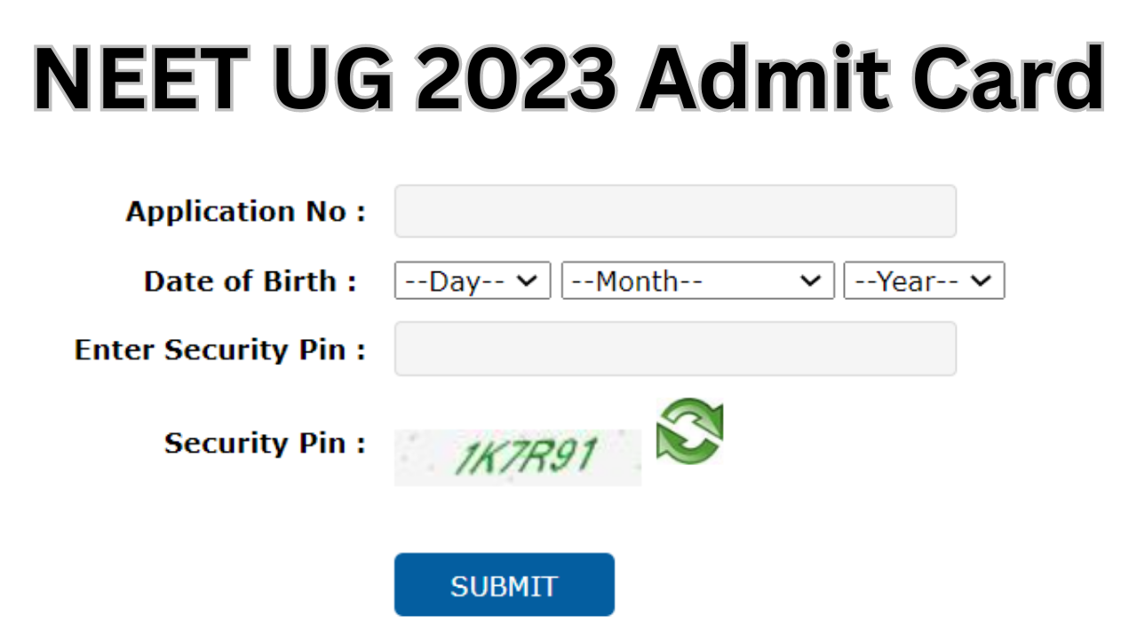Click the Enter Security Pin label
Viewport: 1137px width, 639px height.
220,350
